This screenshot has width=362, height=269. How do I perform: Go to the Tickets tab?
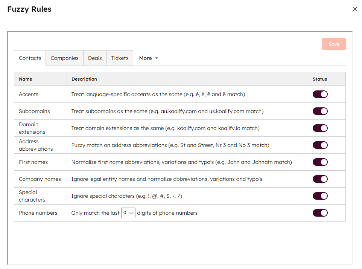point(120,58)
